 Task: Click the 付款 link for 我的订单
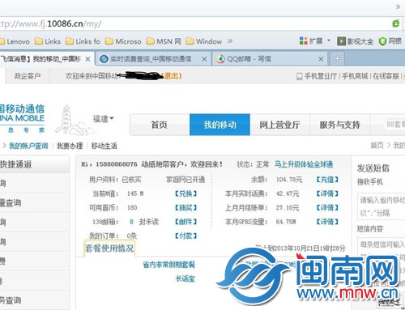pos(185,236)
